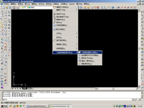Click the 配合列表 menu icon
144x108 pixels.
(54, 29)
